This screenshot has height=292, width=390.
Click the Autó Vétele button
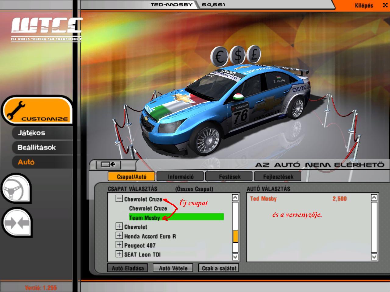click(173, 268)
